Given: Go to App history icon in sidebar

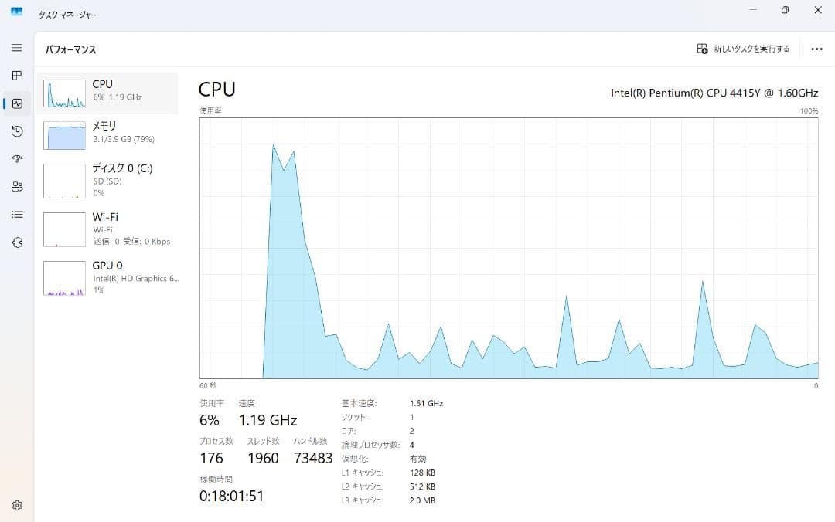Looking at the screenshot, I should click(17, 131).
